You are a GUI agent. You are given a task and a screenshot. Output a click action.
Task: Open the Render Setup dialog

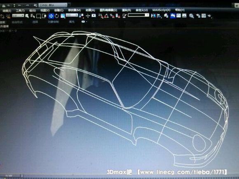[x=198, y=16]
